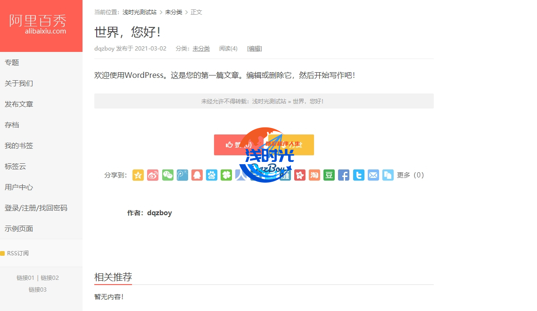
Task: Go to 标签云 in the sidebar
Action: point(15,167)
